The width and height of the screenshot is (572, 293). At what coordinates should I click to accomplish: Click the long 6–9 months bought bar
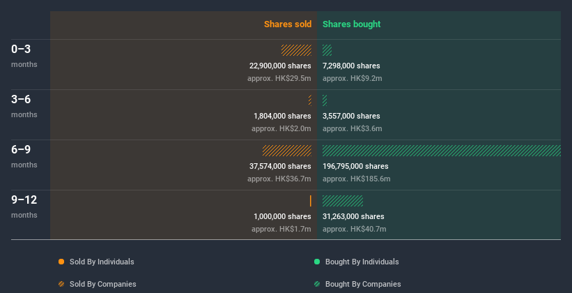point(442,151)
